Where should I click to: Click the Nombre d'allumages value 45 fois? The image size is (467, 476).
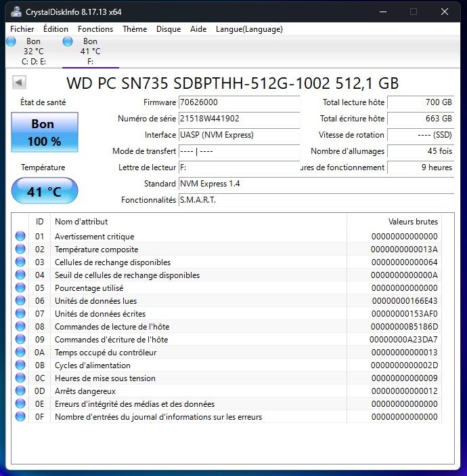pyautogui.click(x=420, y=151)
